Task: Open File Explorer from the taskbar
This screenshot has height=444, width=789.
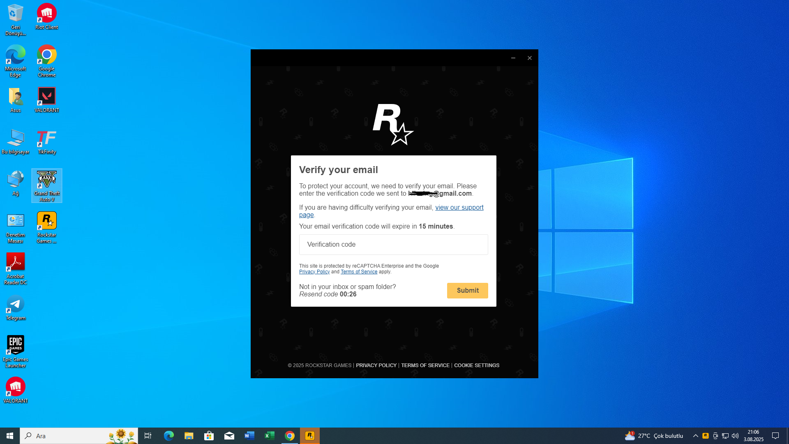Action: 189,436
